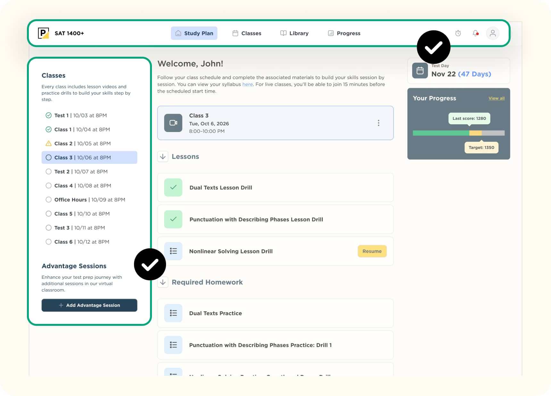Open Nonlinear Solving Lesson Drill title
This screenshot has width=551, height=396.
tap(231, 251)
